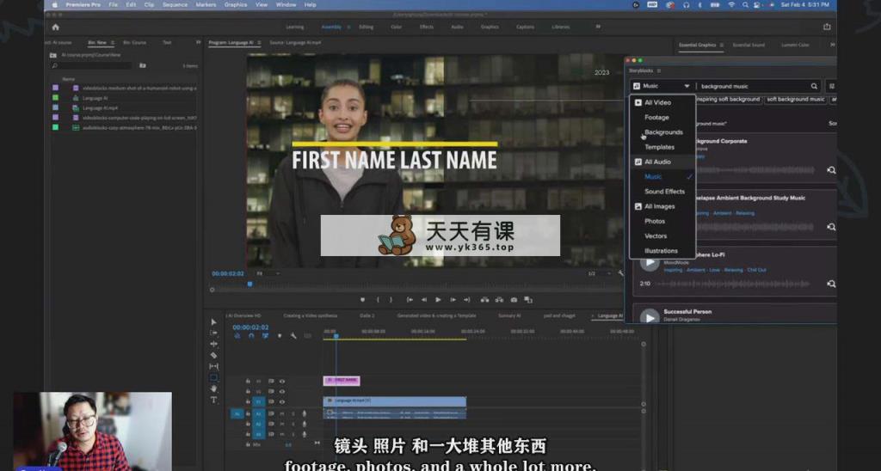Click the soft background music suggestion chip

pyautogui.click(x=795, y=100)
